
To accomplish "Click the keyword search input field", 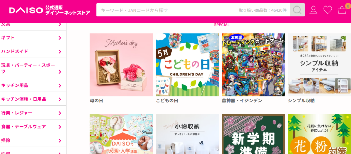I will coord(193,10).
